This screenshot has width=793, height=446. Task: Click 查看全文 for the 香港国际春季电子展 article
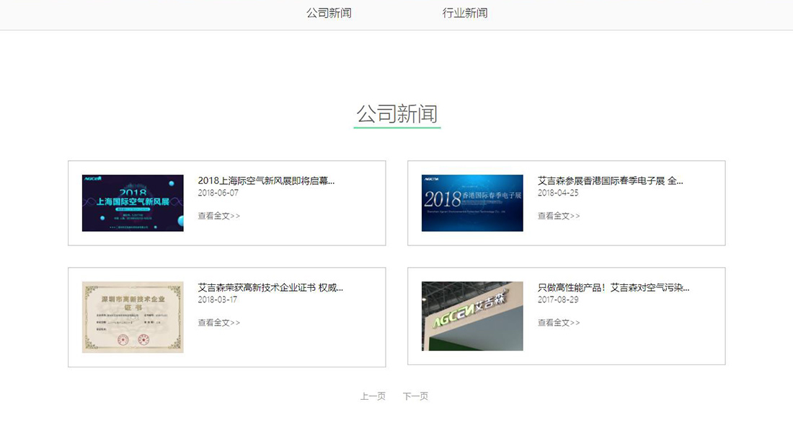(557, 216)
